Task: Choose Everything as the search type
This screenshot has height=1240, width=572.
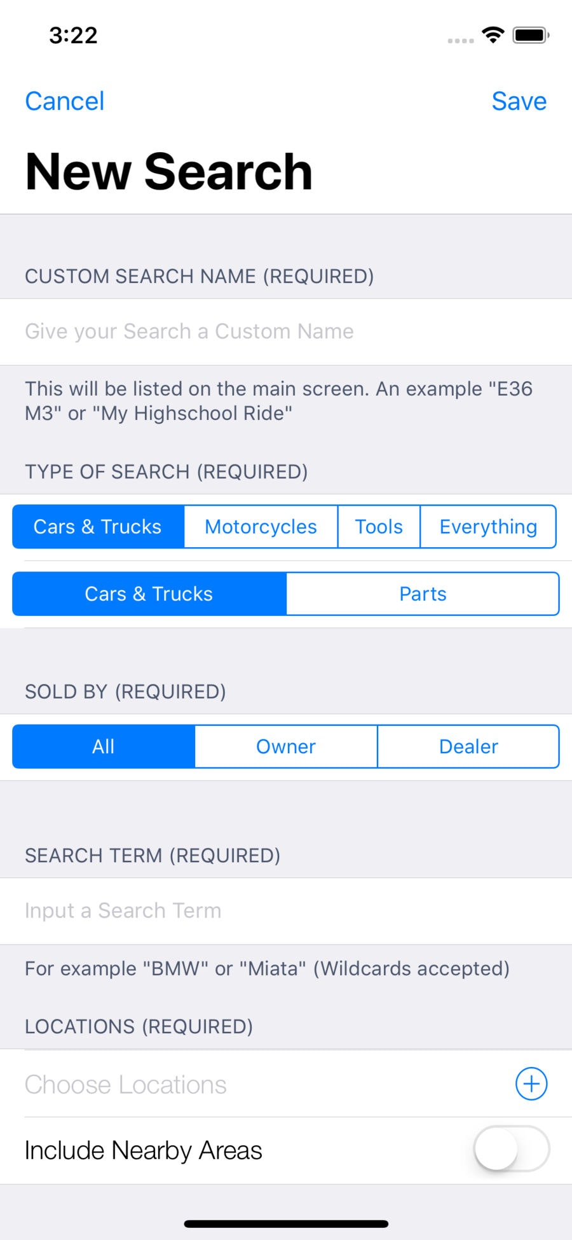Action: 488,526
